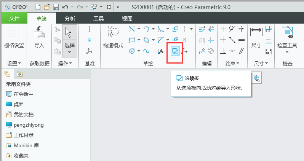Switch to the 工具 tab
Viewport: 304px width, 161px height.
[99, 19]
